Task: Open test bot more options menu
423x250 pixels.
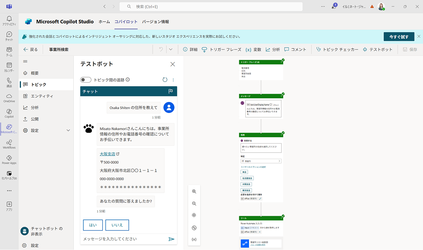Action: point(173,80)
